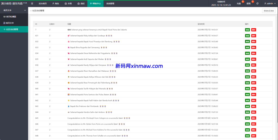Edit the Fadli Hakim row (ID 642)
This screenshot has width=278, height=140.
click(x=247, y=100)
